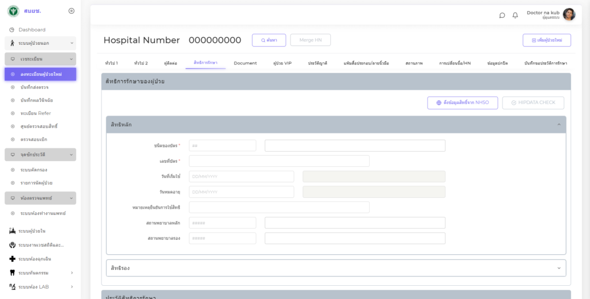Switch to the ผู้ป่วย VIP tab
Screen dimensions: 590x299
click(x=282, y=63)
